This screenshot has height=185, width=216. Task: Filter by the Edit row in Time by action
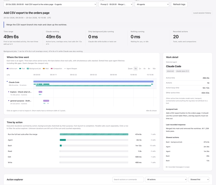[82, 157]
